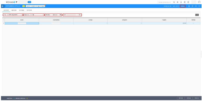Click the yellow badge beside the page title
Screen dimensions: 202x101
[24, 6]
